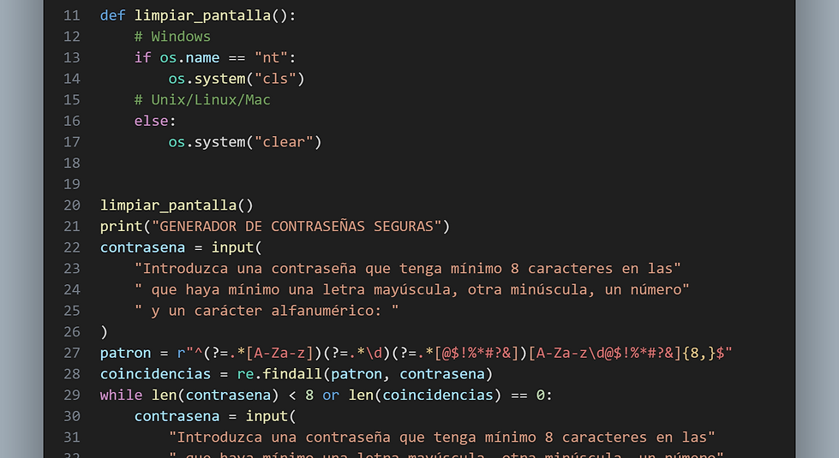Click line number 15
Screen dimensions: 839x458
coord(72,100)
